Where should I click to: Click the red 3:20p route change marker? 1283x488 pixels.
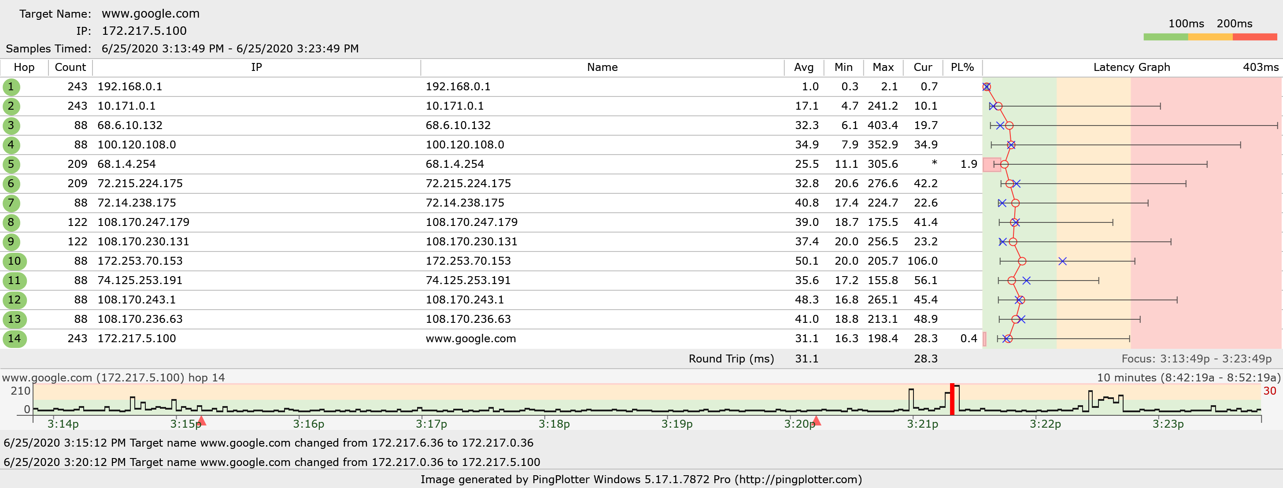tap(816, 421)
